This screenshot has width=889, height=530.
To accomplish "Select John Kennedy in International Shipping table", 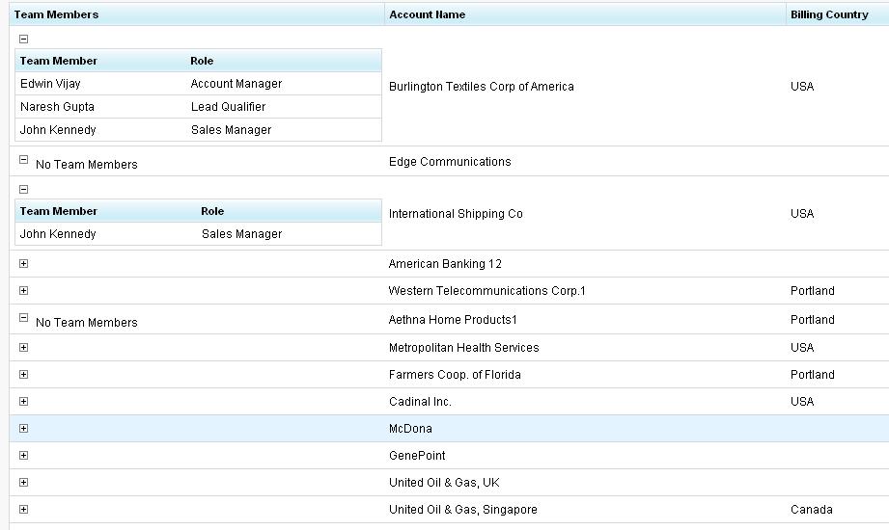I will coord(58,234).
